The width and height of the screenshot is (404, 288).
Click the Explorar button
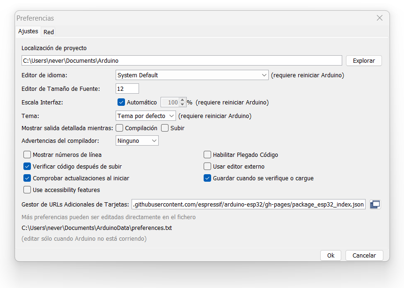(x=364, y=60)
